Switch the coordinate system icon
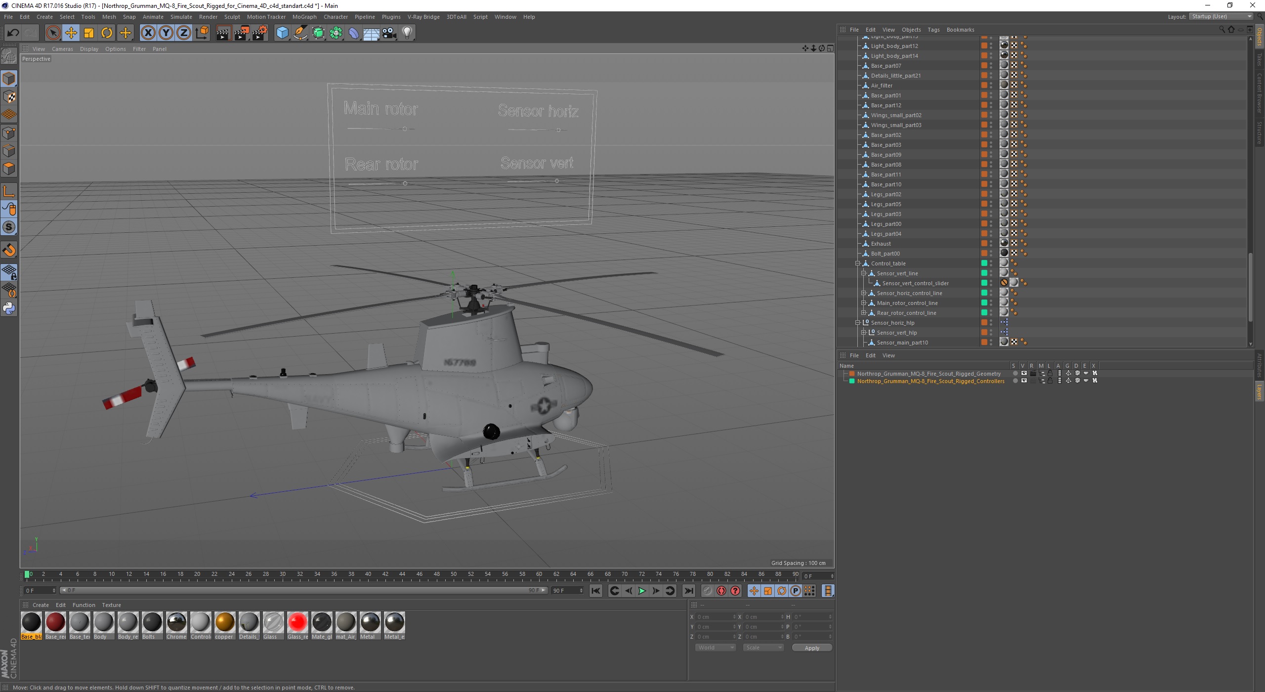1265x692 pixels. [x=202, y=33]
